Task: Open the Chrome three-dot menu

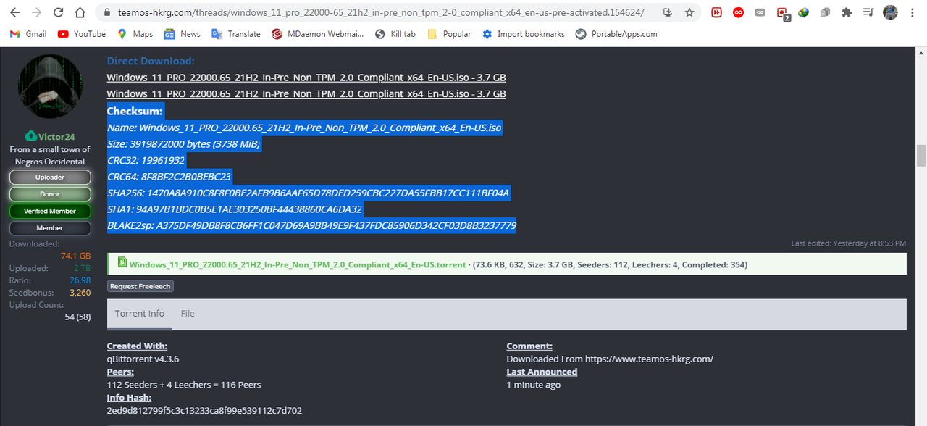Action: pos(913,12)
